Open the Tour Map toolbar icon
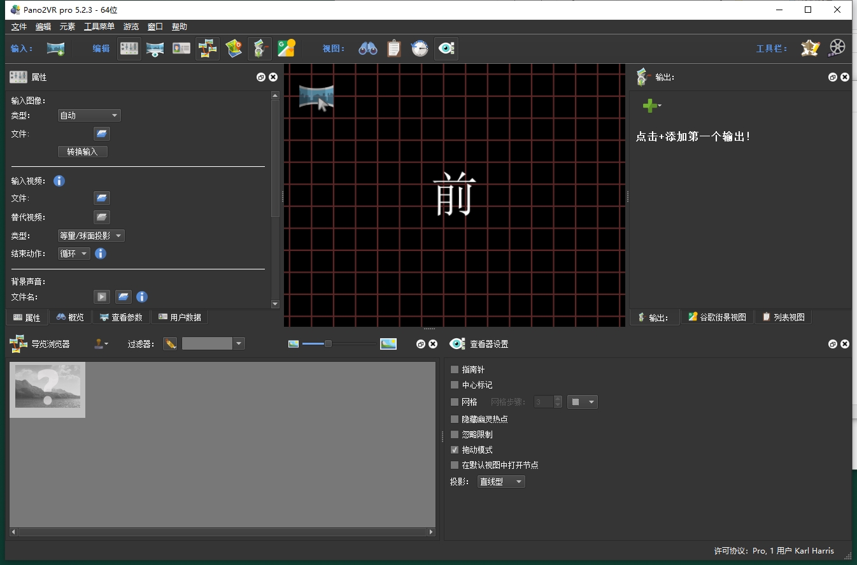 point(234,48)
